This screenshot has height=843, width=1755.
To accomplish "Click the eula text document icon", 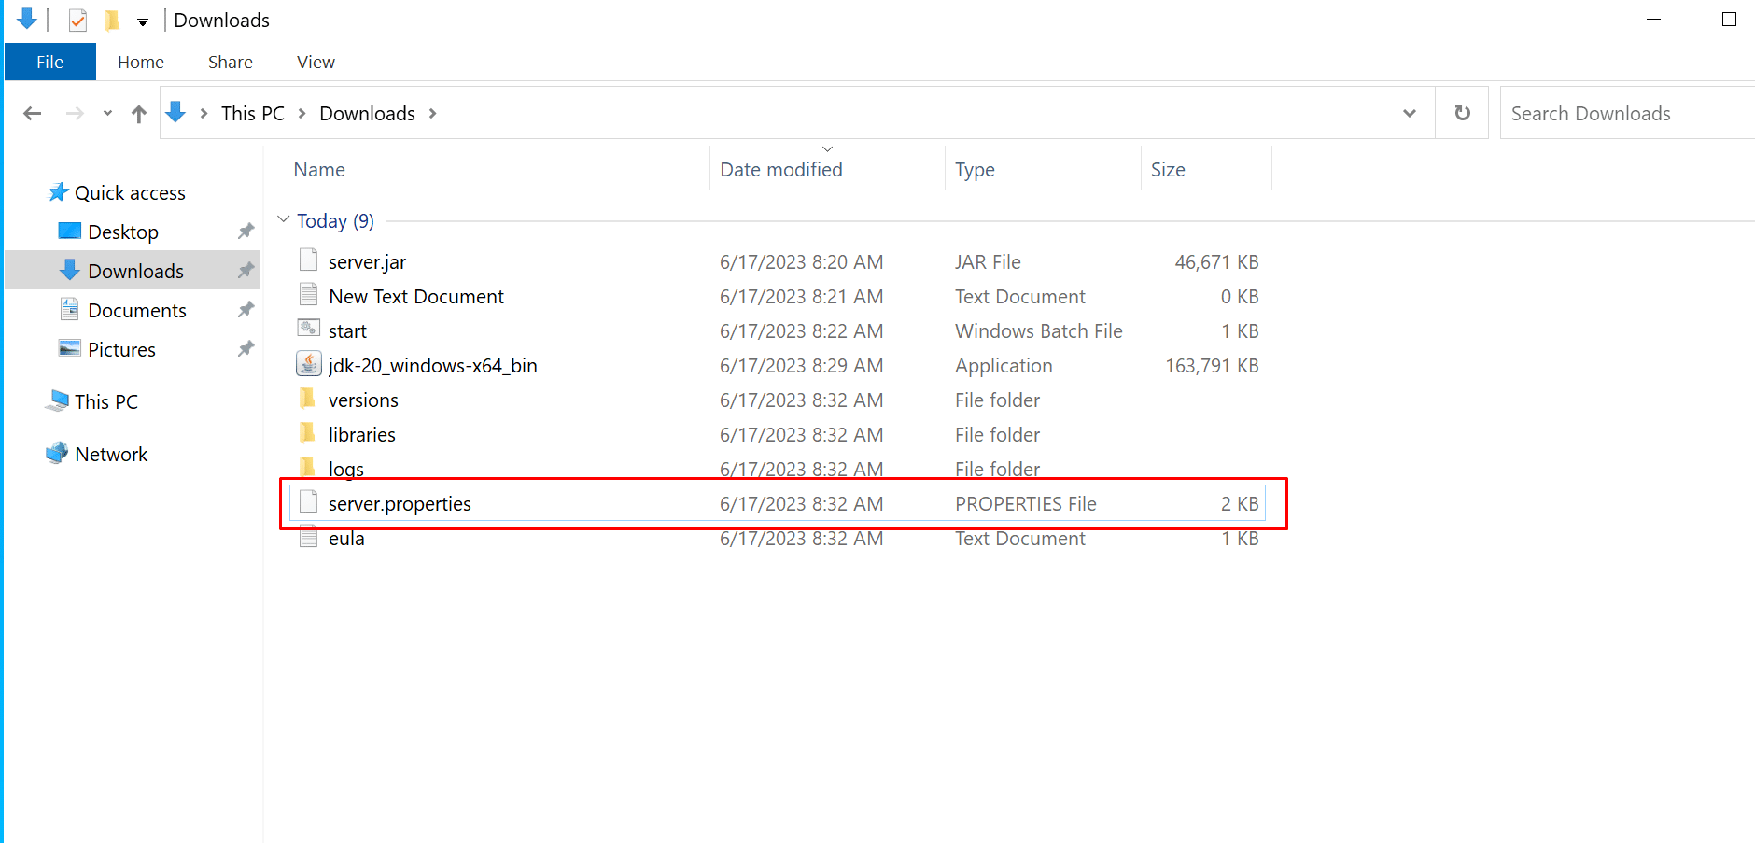I will click(x=309, y=539).
